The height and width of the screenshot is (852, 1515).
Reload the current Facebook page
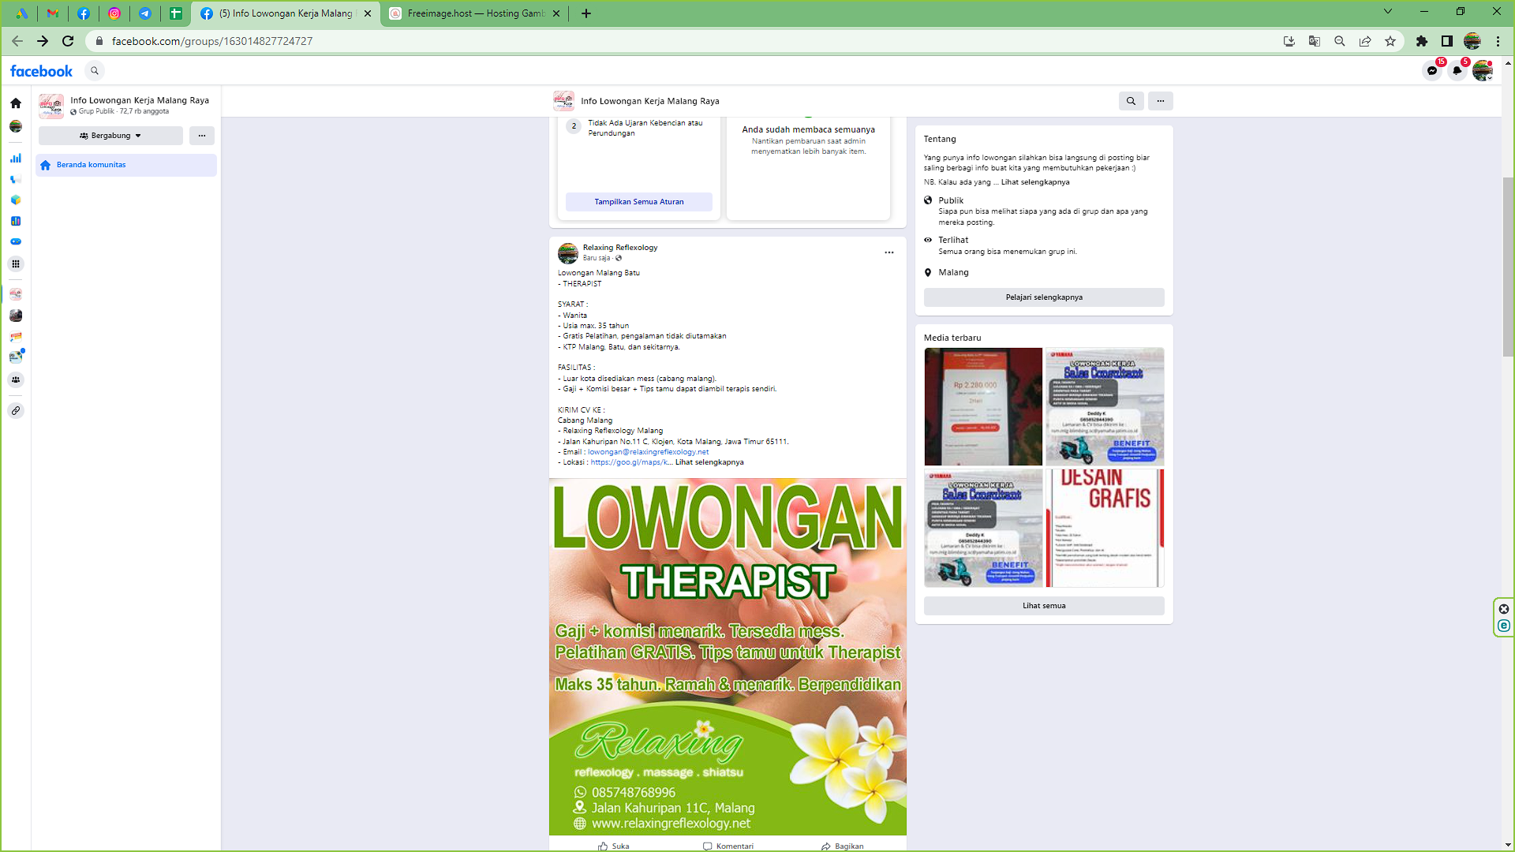(x=68, y=41)
